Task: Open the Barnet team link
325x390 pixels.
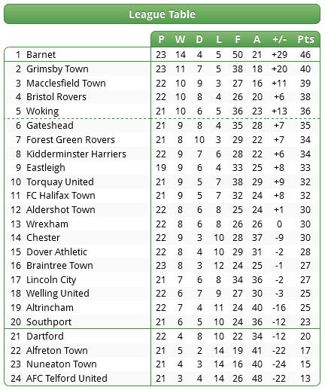Action: 41,54
